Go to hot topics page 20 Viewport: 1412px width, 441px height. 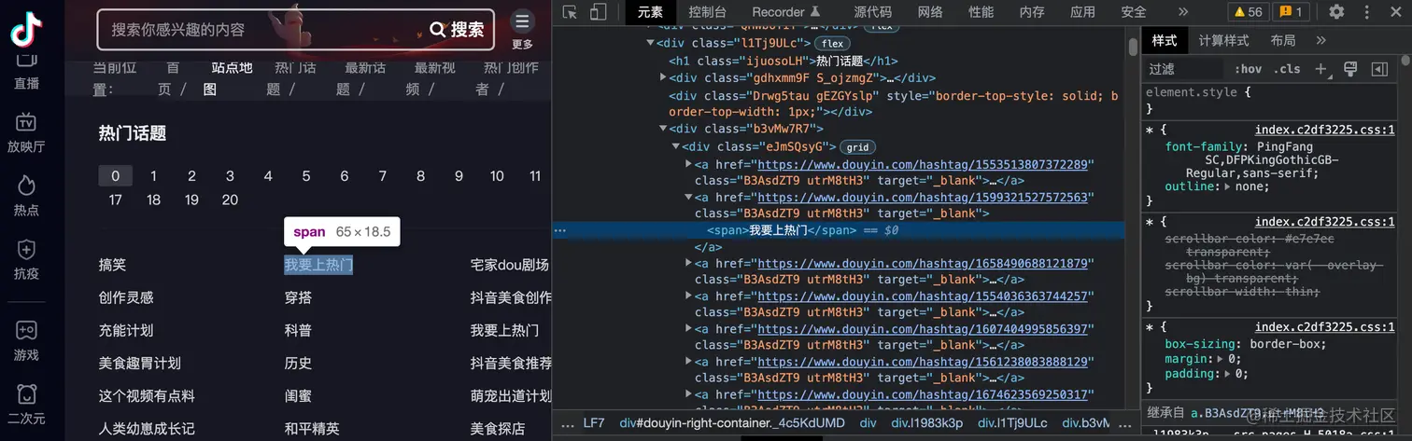click(x=230, y=200)
